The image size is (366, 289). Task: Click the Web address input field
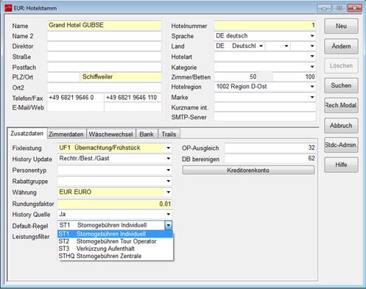[133, 107]
